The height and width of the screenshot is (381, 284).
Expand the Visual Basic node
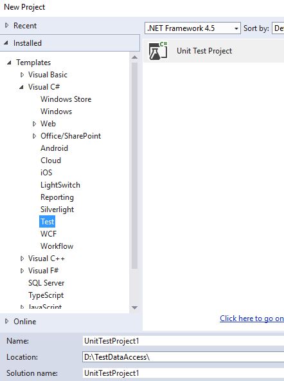point(22,75)
